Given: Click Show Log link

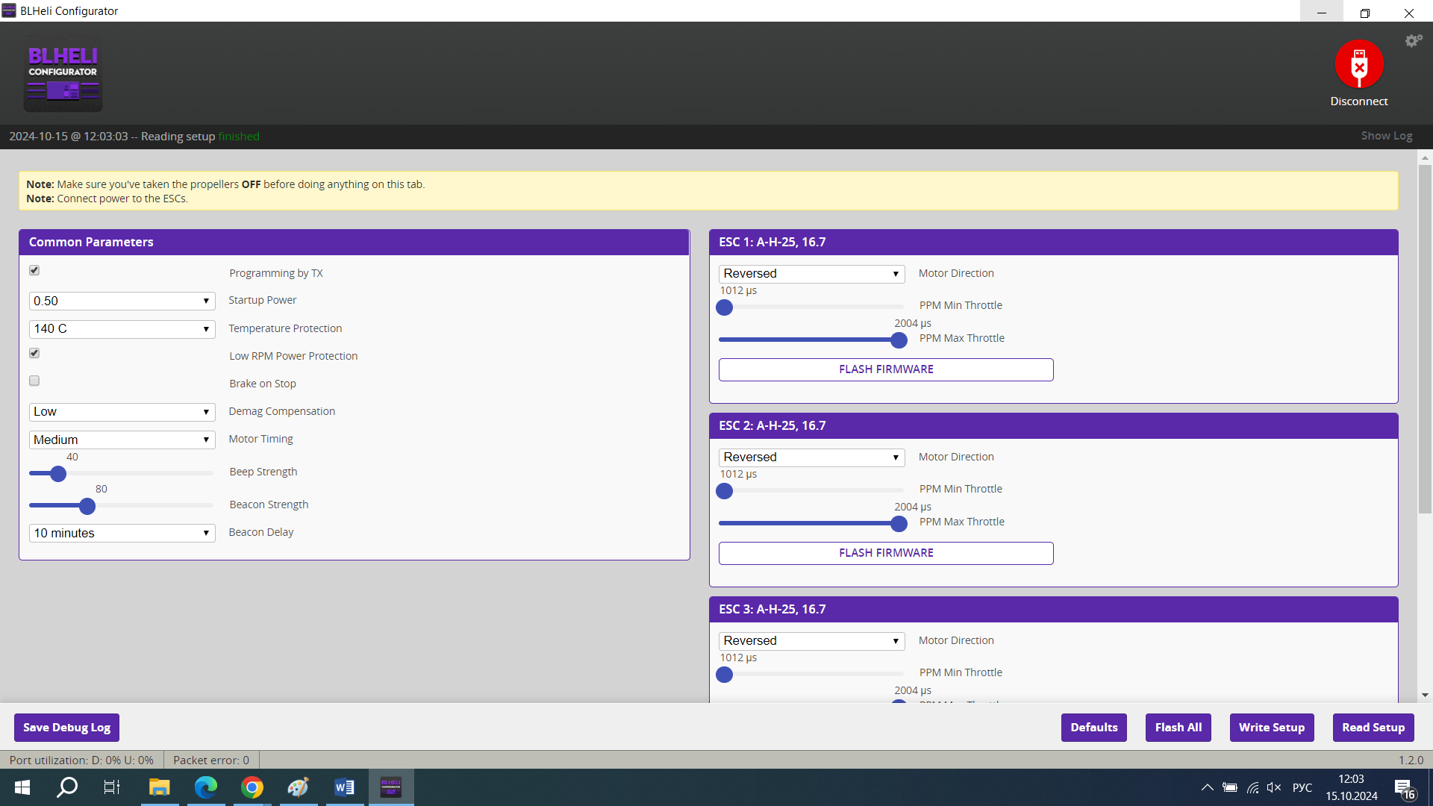Looking at the screenshot, I should tap(1386, 136).
